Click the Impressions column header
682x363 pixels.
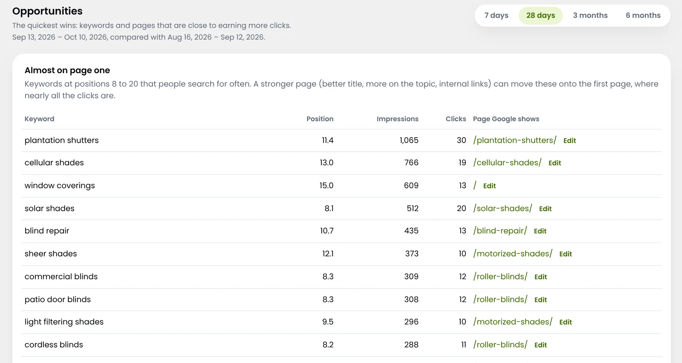coord(397,119)
